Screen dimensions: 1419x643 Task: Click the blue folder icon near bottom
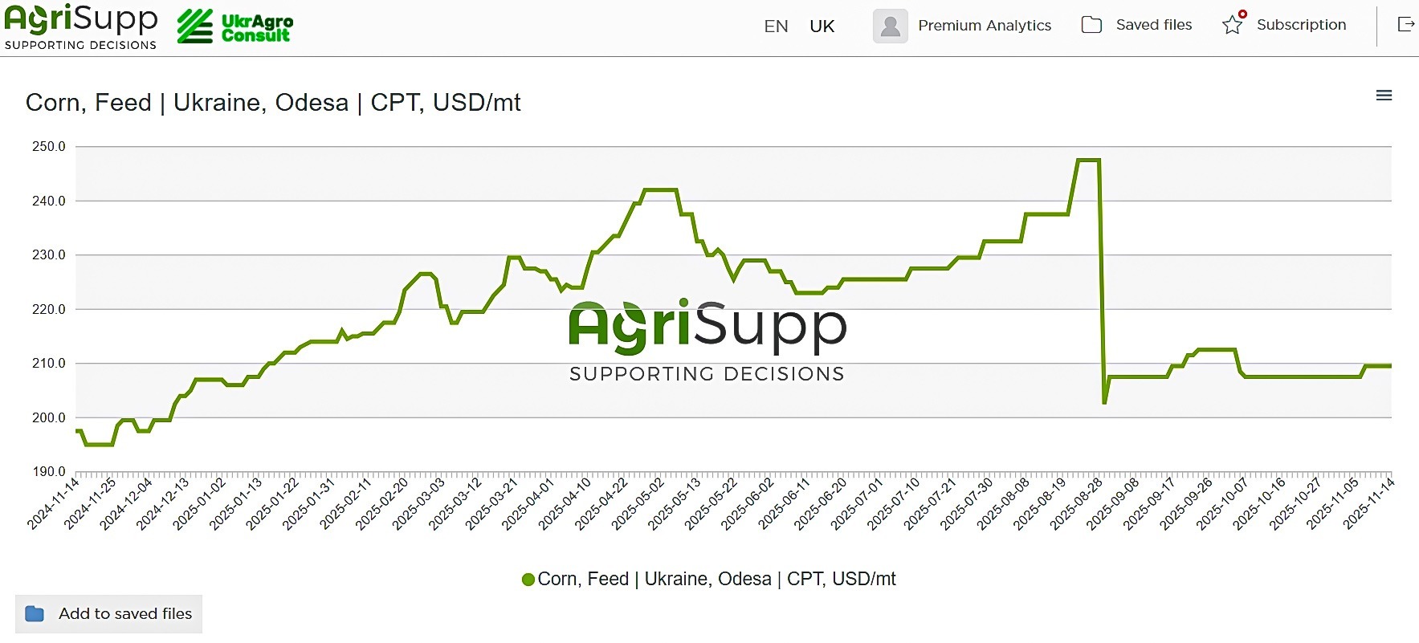click(35, 614)
